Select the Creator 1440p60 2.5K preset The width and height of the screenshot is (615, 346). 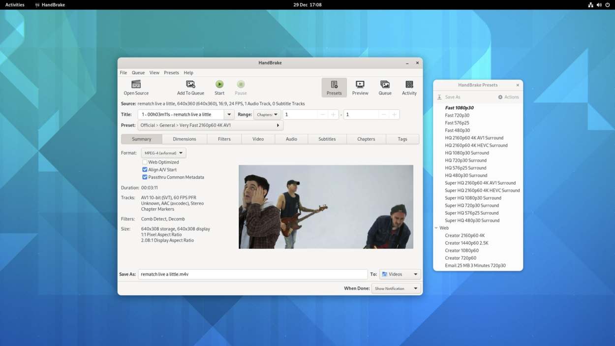tap(466, 243)
